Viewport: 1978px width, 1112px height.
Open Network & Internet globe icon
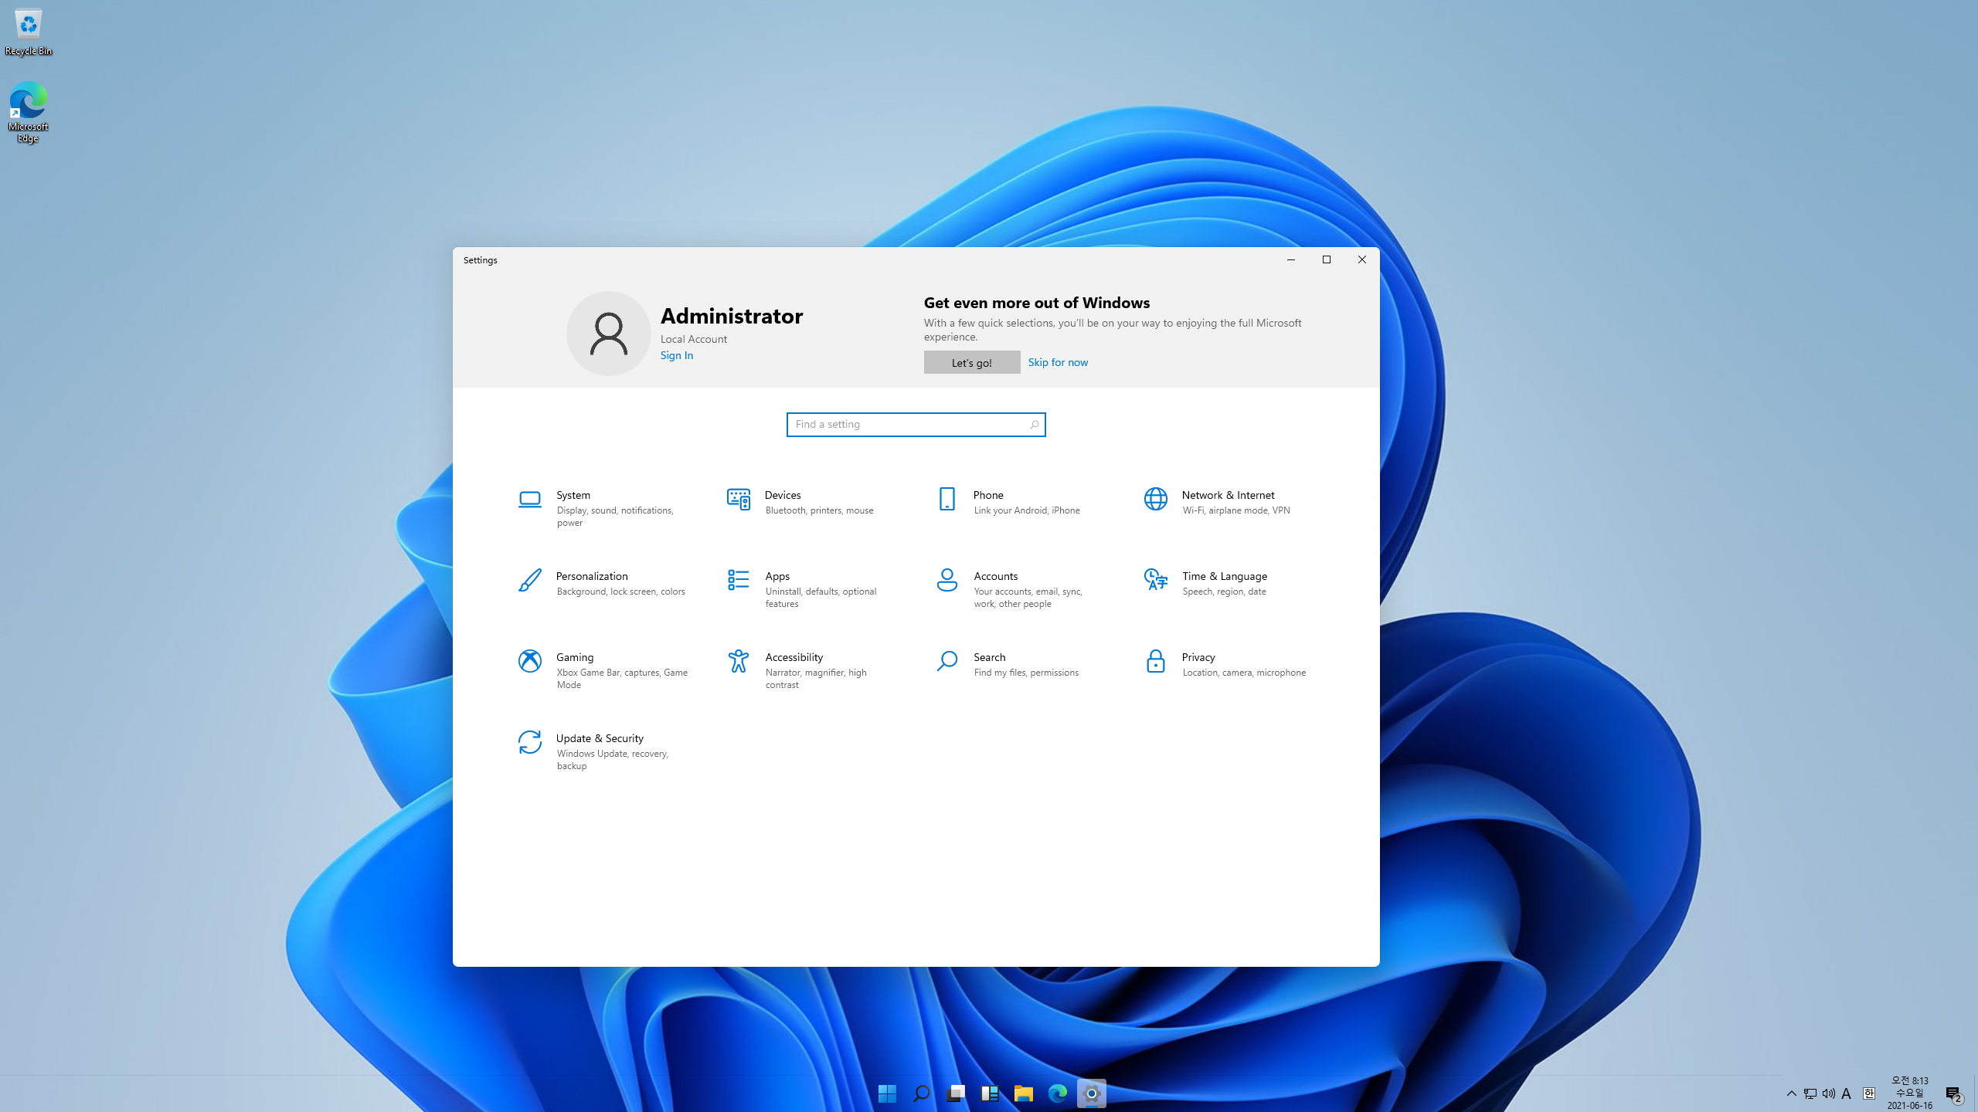(1155, 500)
